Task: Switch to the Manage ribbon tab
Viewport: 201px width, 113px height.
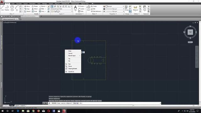Action: click(45, 3)
